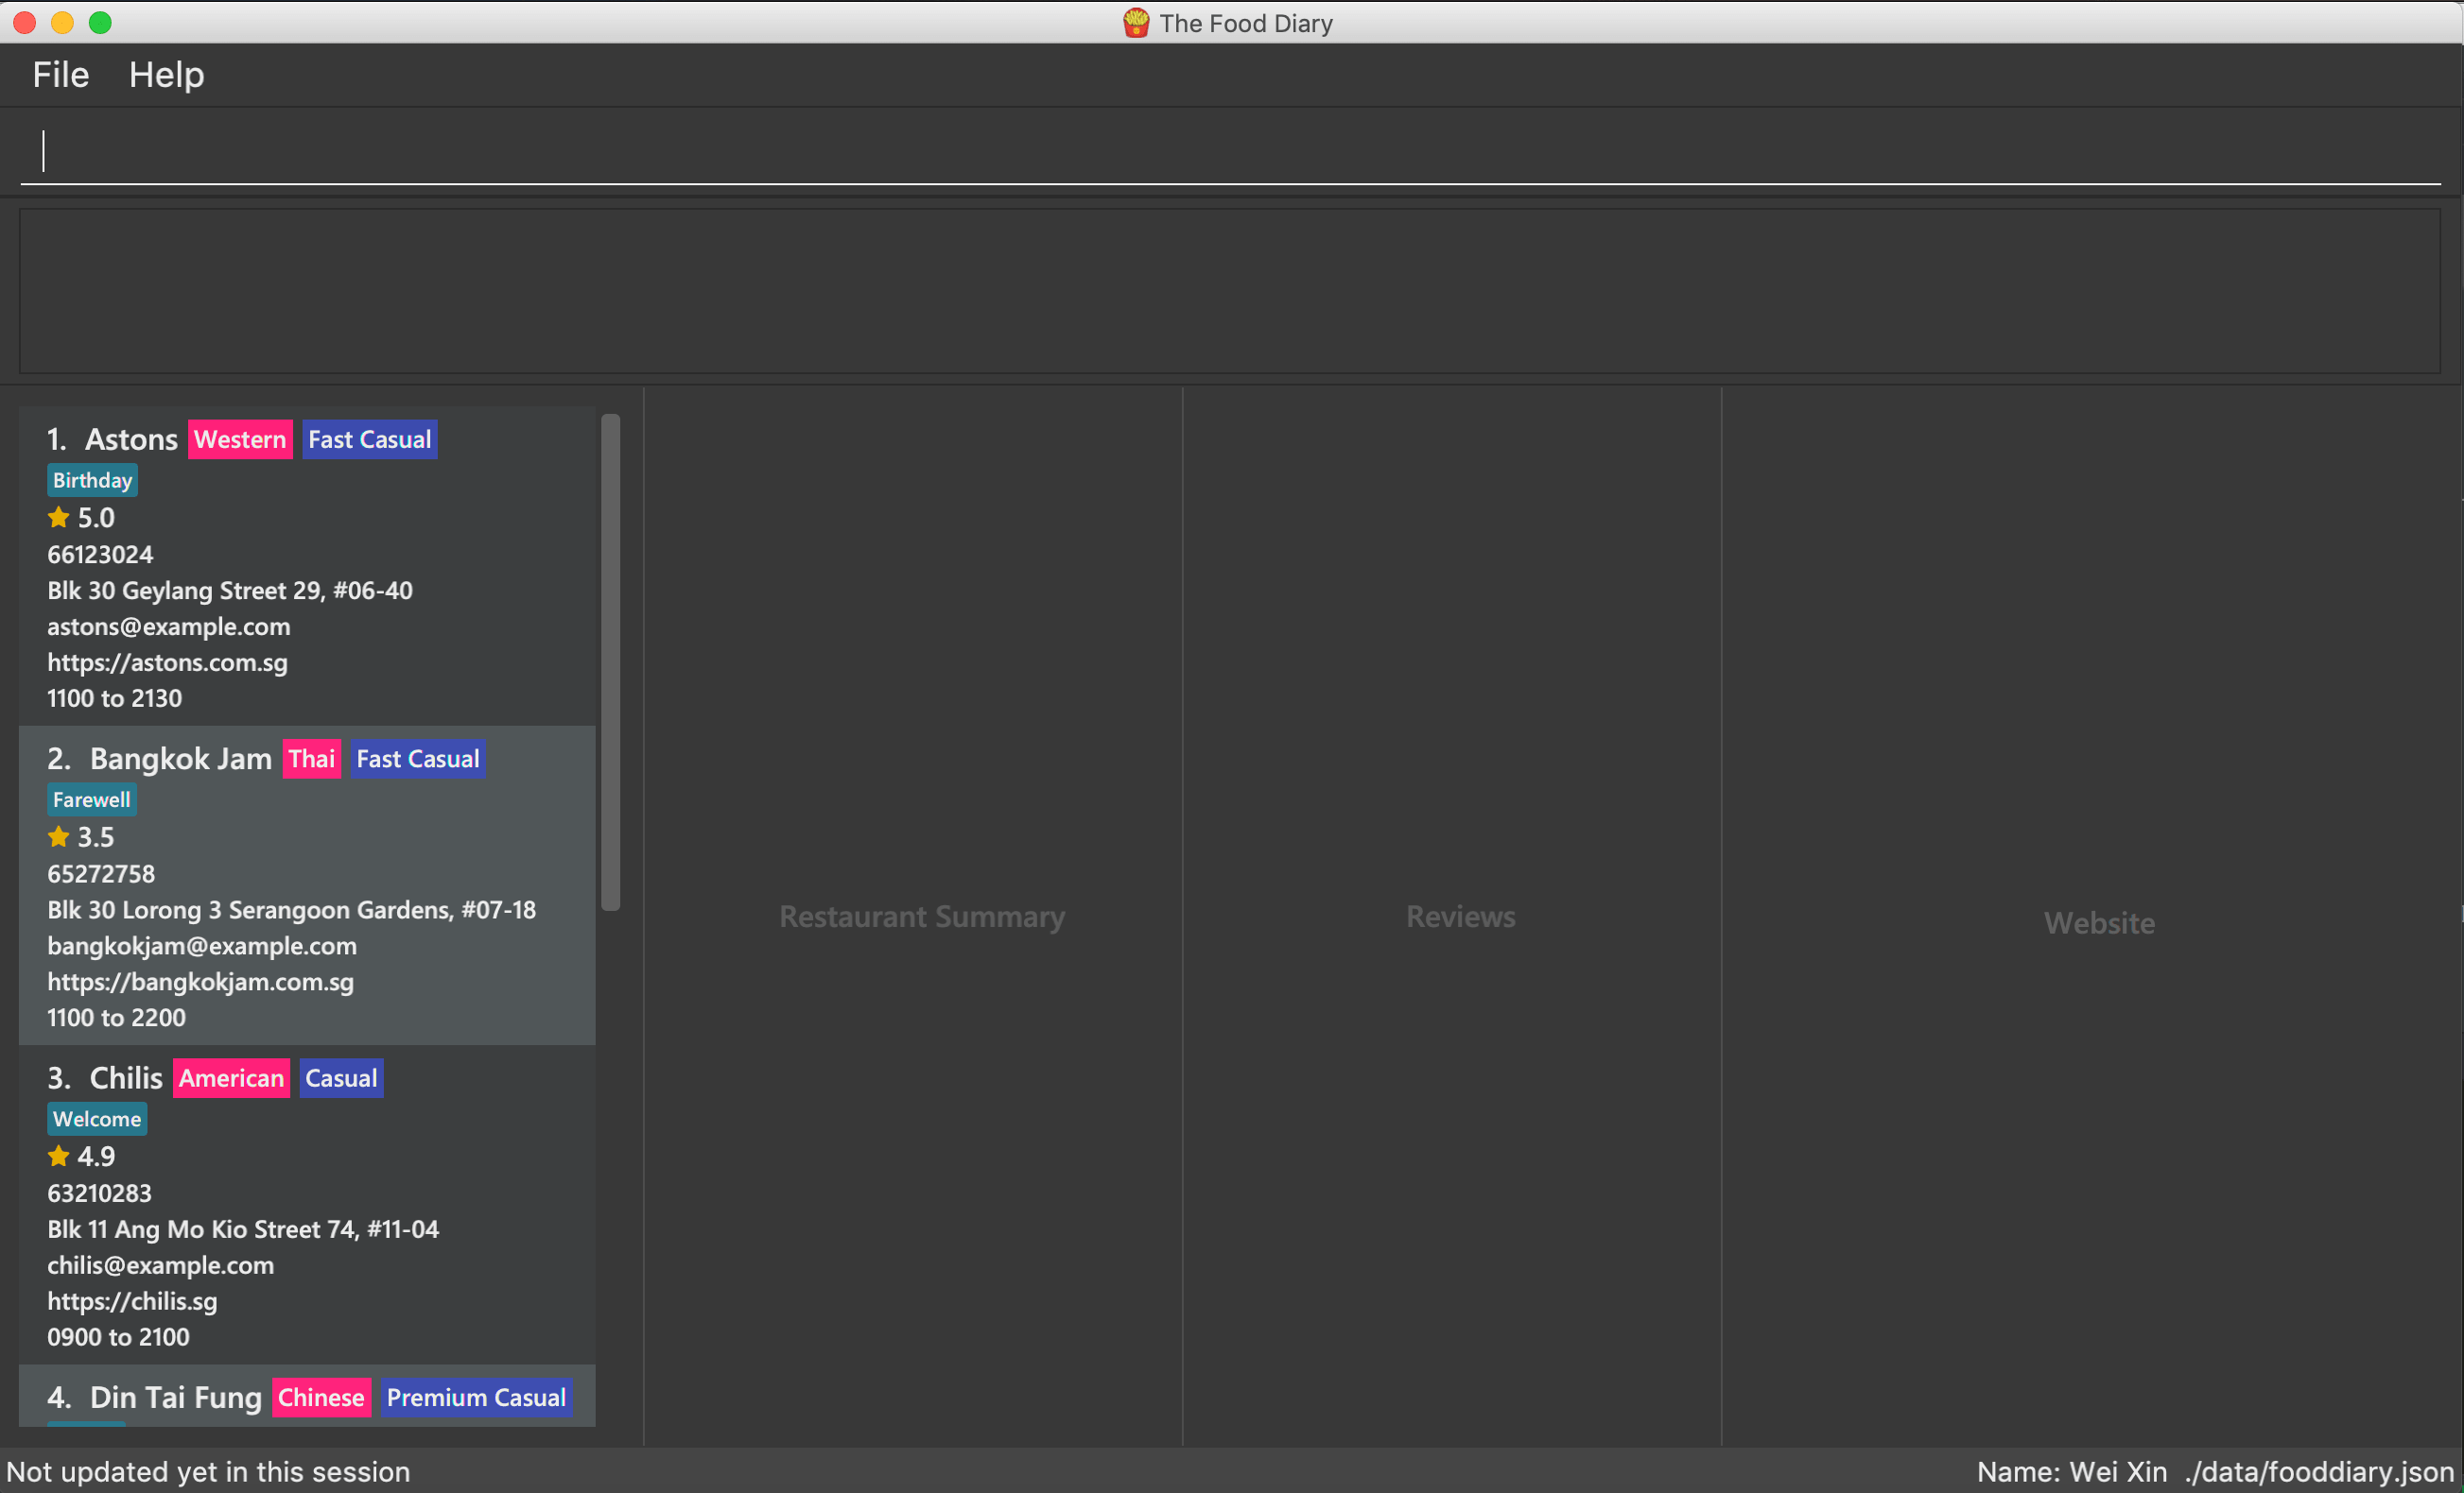The image size is (2464, 1493).
Task: Click the American cuisine tag
Action: coord(232,1078)
